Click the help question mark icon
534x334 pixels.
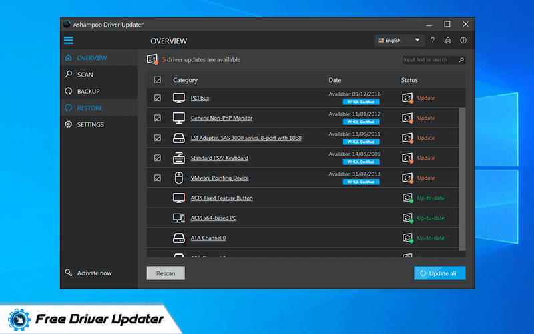[x=432, y=41]
